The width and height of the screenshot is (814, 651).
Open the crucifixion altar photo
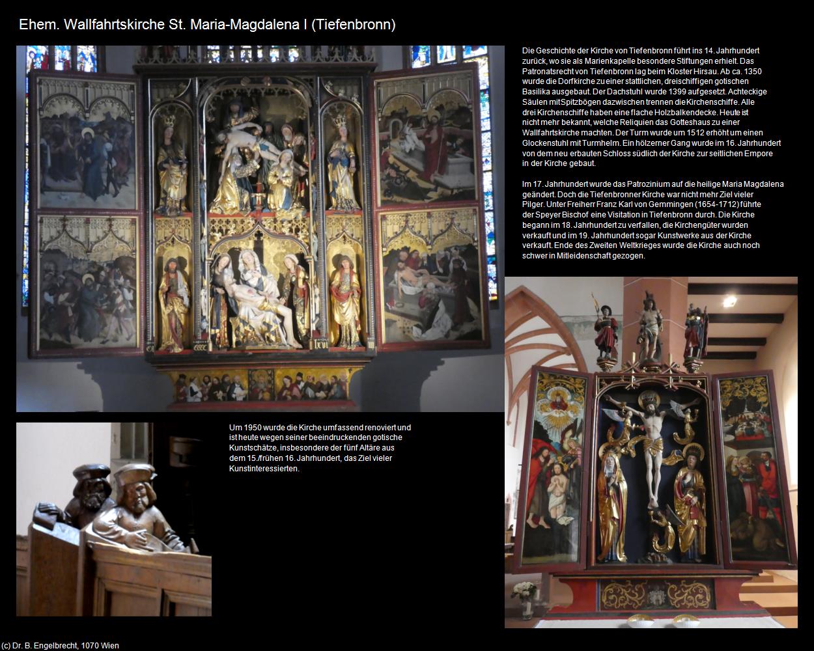pos(651,452)
